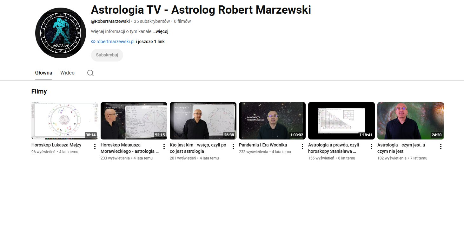Open title 'Horoskop Mateusza Morawieckiego - astrologia'
The image size is (464, 227).
[x=129, y=148]
